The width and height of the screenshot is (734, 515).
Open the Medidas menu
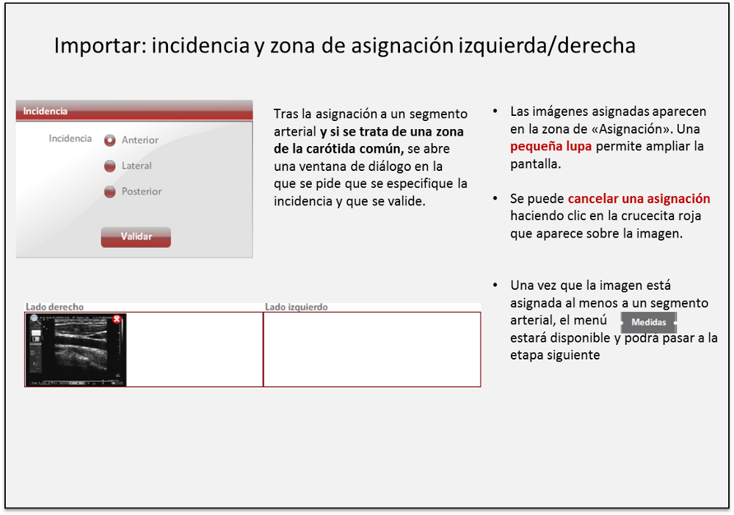(x=649, y=322)
